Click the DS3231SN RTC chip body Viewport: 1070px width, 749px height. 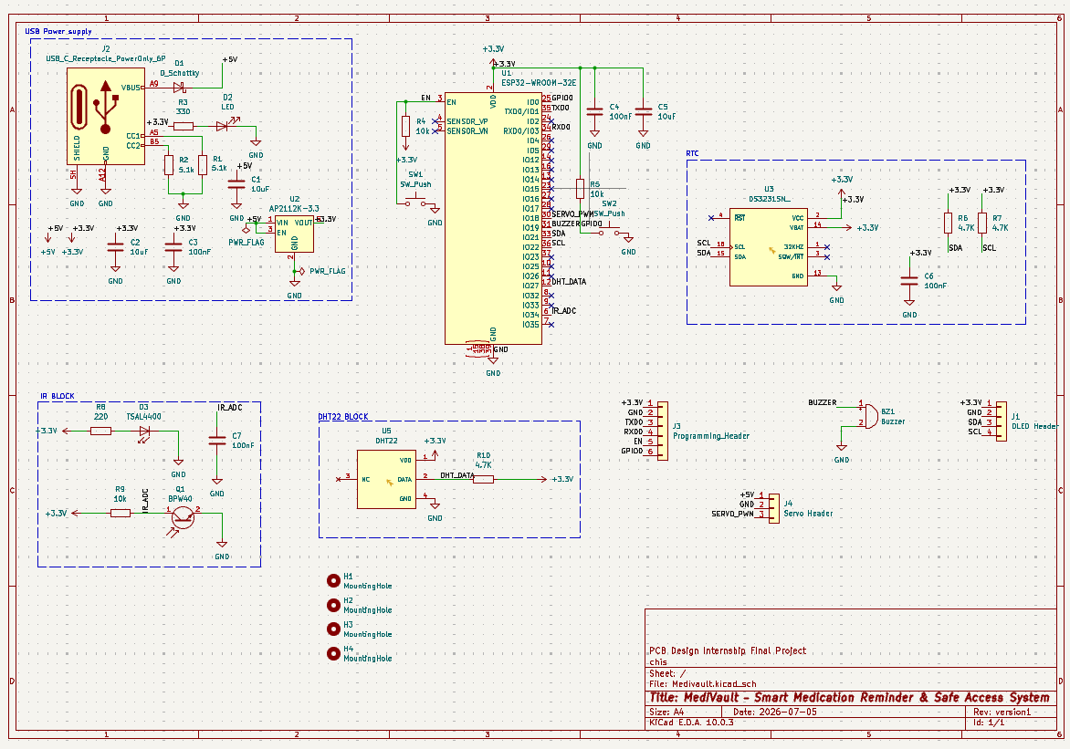(x=769, y=247)
